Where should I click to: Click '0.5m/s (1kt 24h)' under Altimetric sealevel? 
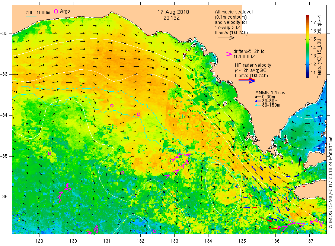[x=232, y=33]
